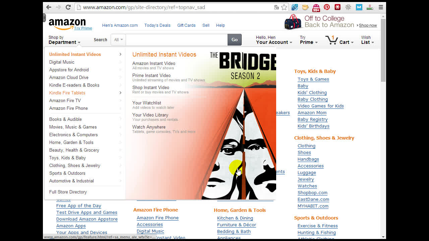Open the blue M extension icon
This screenshot has width=429, height=241.
(359, 7)
